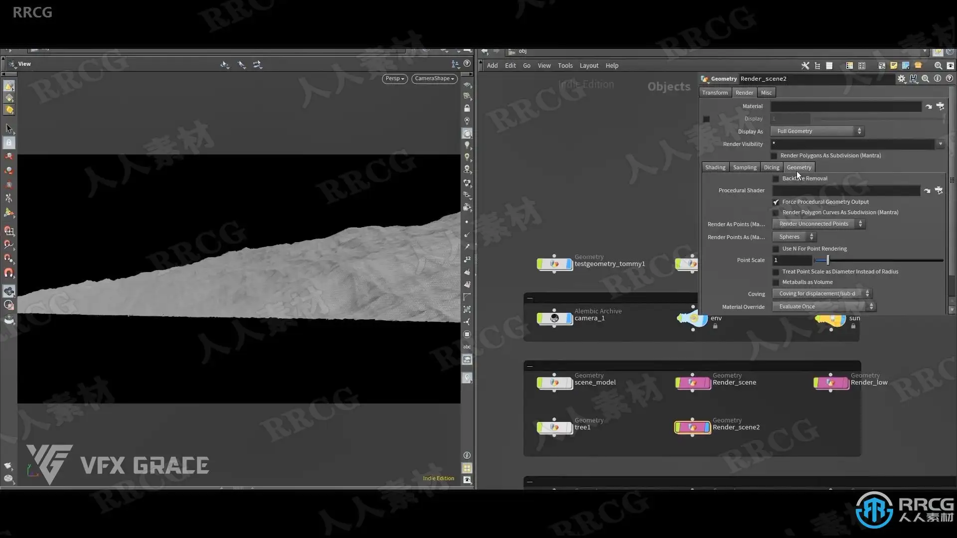
Task: Click the Point Scale value field
Action: pos(792,260)
